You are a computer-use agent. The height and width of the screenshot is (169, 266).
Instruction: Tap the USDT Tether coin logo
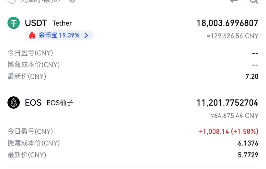[x=13, y=23]
